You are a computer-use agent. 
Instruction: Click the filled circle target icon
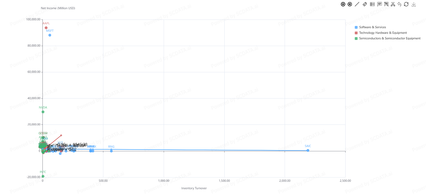pos(343,4)
